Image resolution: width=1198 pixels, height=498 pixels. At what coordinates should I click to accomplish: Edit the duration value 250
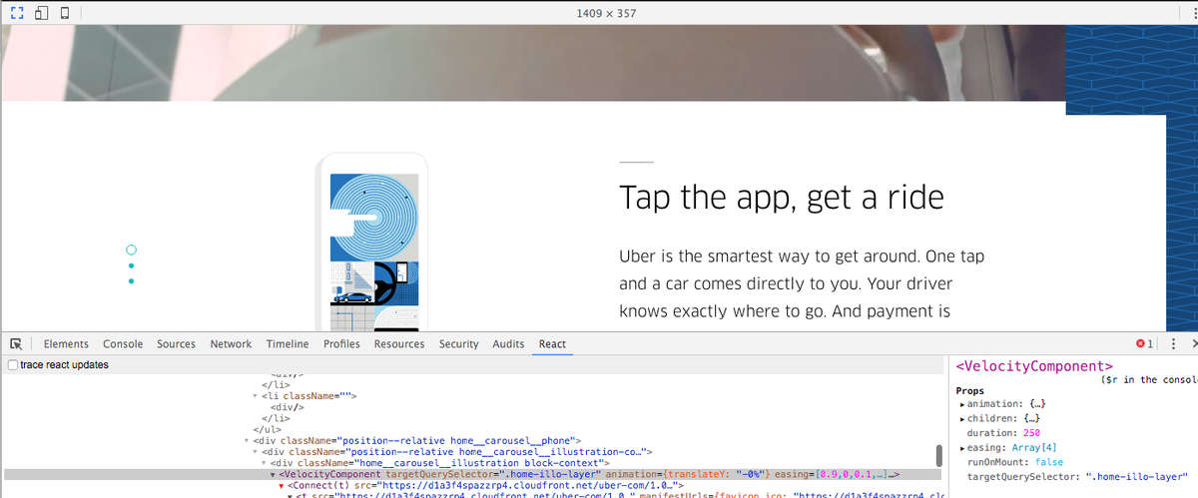1031,433
